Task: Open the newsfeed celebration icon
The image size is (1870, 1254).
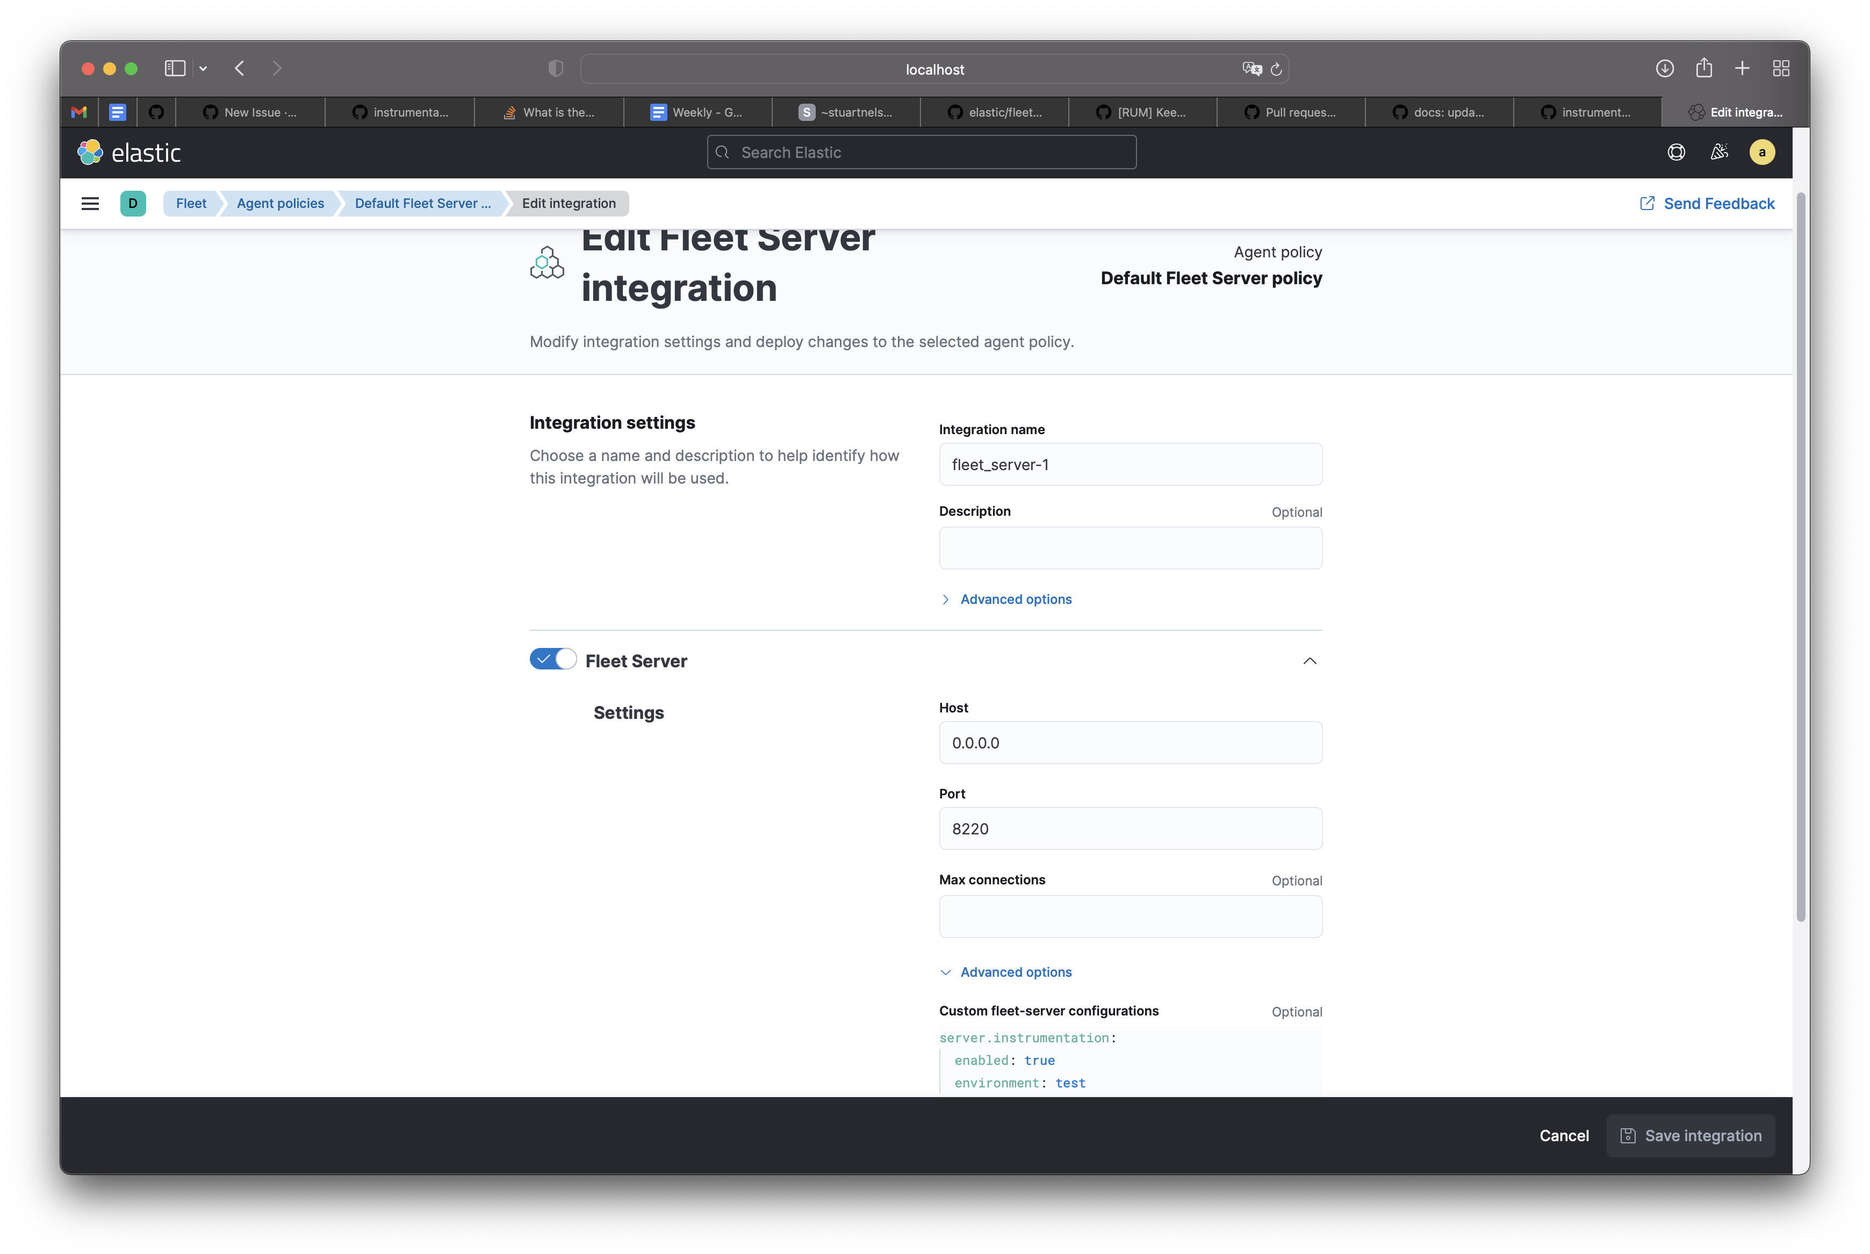Action: coord(1719,152)
